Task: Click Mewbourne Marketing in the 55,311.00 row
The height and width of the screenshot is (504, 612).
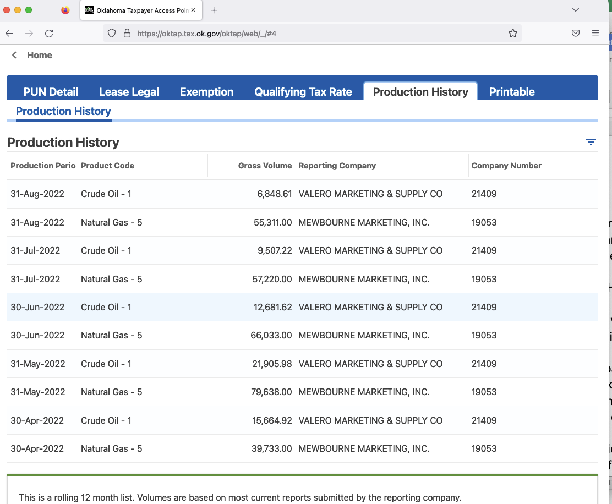Action: (x=364, y=222)
